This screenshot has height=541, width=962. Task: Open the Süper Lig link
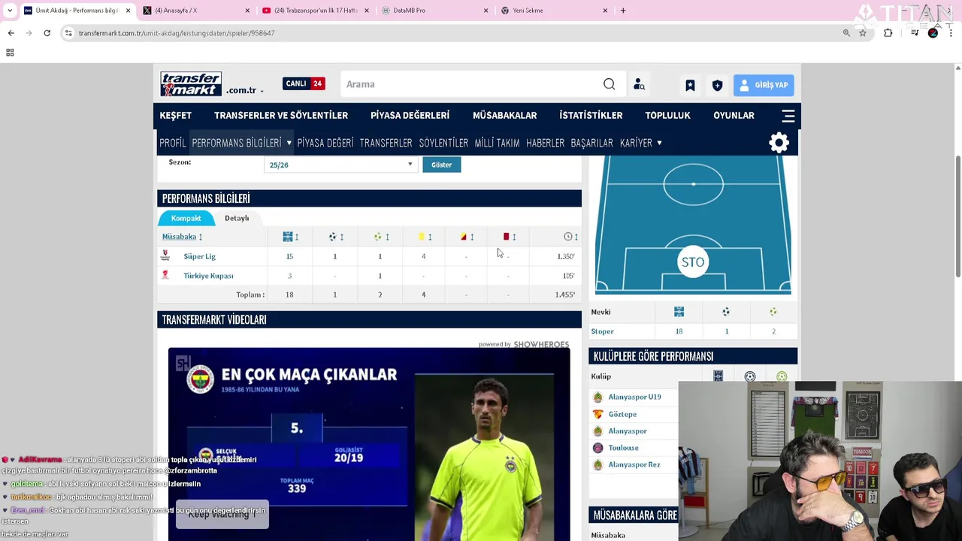coord(199,256)
